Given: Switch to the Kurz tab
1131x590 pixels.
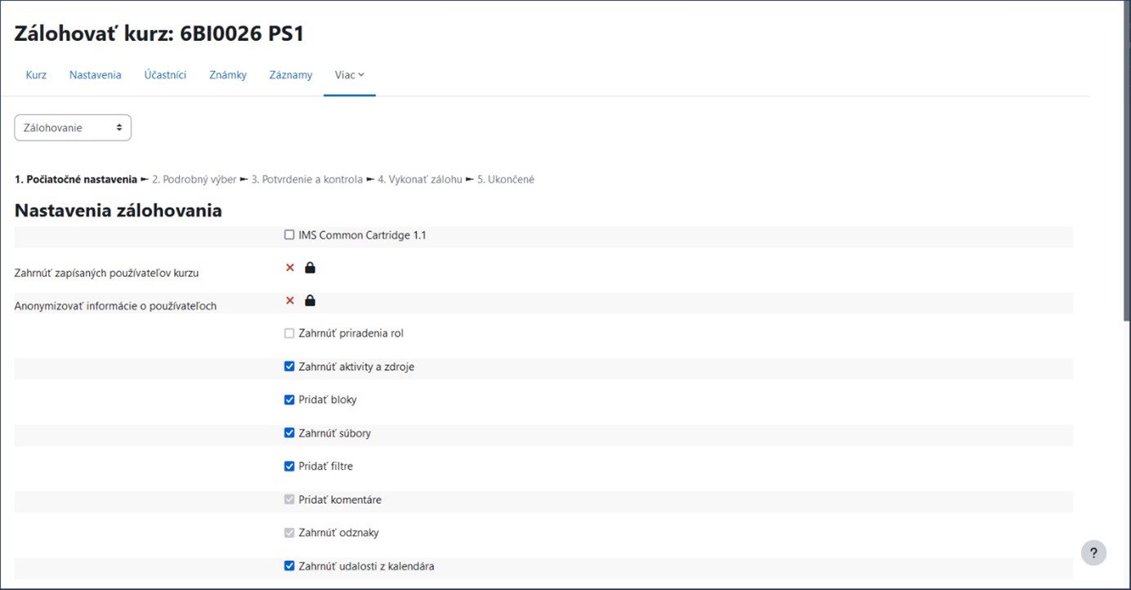Looking at the screenshot, I should (x=36, y=75).
